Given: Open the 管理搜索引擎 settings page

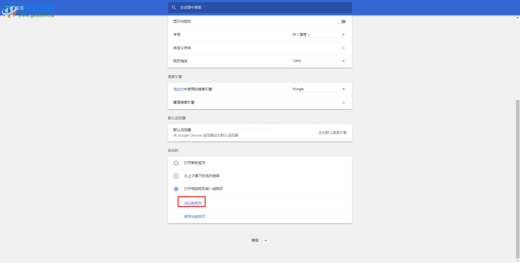Looking at the screenshot, I should 260,102.
